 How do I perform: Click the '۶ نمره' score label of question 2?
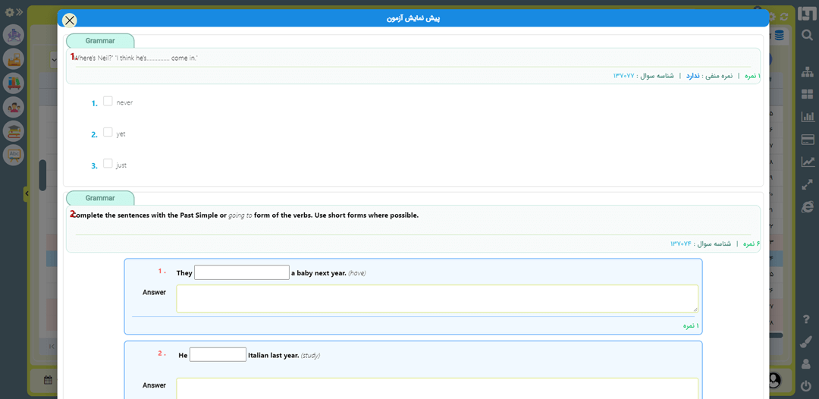752,243
